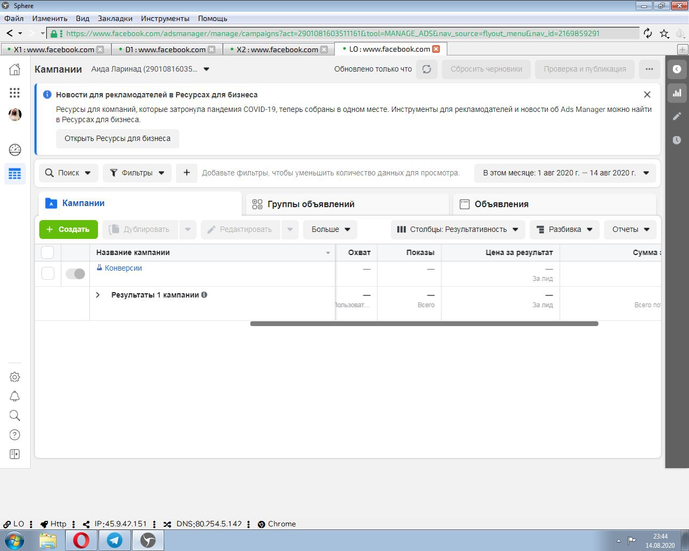Click the magnifier search icon in left sidebar
The image size is (689, 551).
coord(15,415)
